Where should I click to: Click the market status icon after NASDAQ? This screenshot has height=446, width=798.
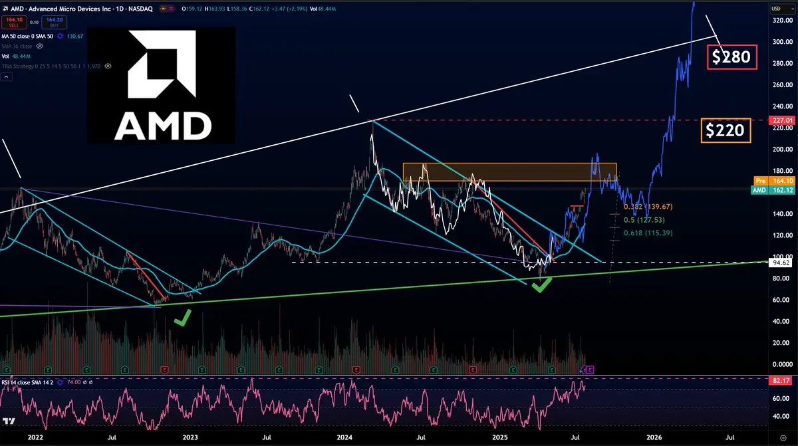163,9
